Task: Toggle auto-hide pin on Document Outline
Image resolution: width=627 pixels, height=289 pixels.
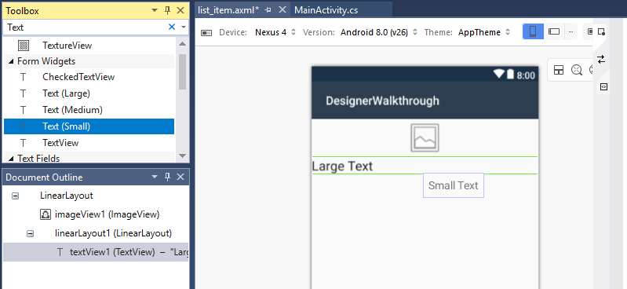Action: tap(168, 177)
